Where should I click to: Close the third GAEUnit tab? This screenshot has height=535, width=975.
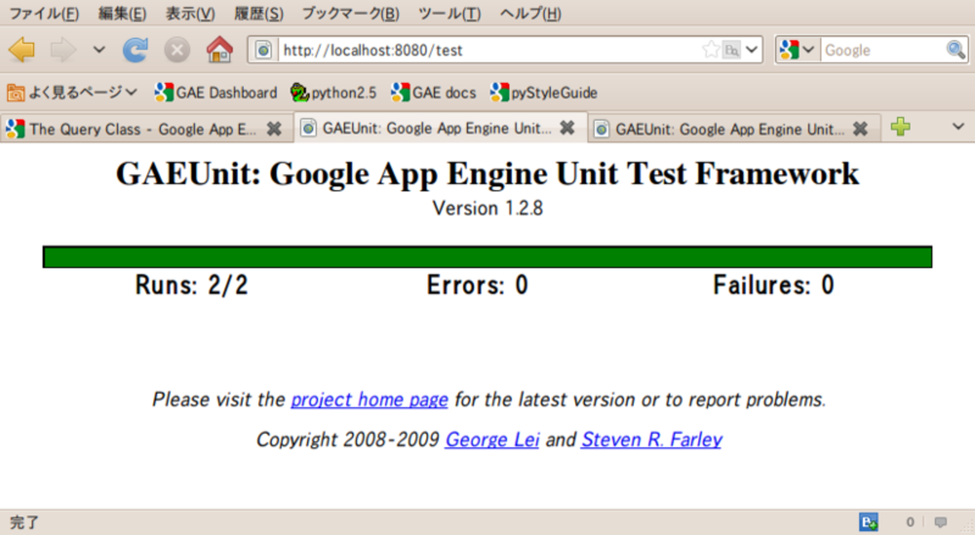click(x=860, y=129)
